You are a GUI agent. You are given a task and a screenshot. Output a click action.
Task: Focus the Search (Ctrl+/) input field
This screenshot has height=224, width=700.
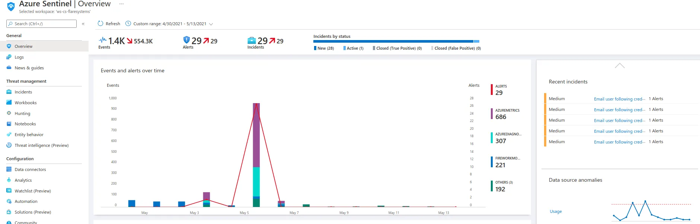click(41, 24)
